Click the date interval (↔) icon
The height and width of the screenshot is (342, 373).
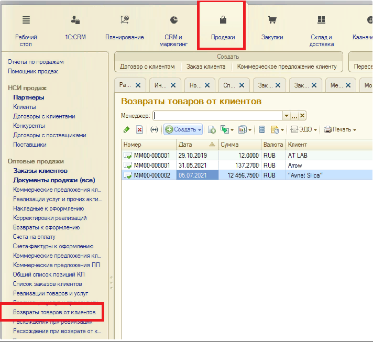154,129
